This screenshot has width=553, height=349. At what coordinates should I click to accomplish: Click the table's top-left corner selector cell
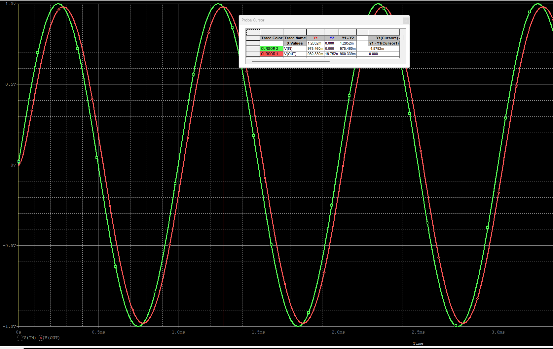[253, 32]
